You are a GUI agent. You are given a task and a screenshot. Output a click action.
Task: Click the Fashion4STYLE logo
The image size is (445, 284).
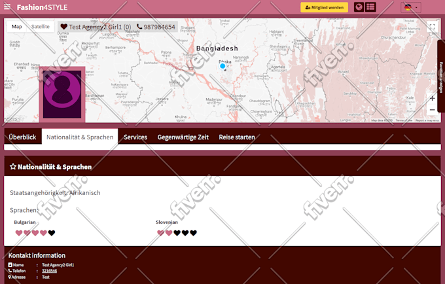click(x=42, y=7)
